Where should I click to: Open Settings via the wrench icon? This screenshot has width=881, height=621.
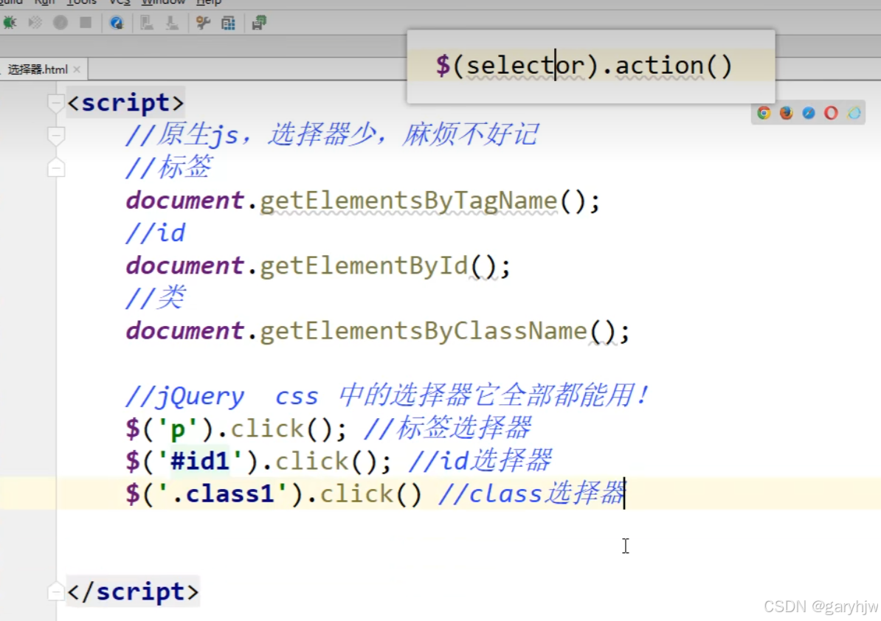pos(203,23)
